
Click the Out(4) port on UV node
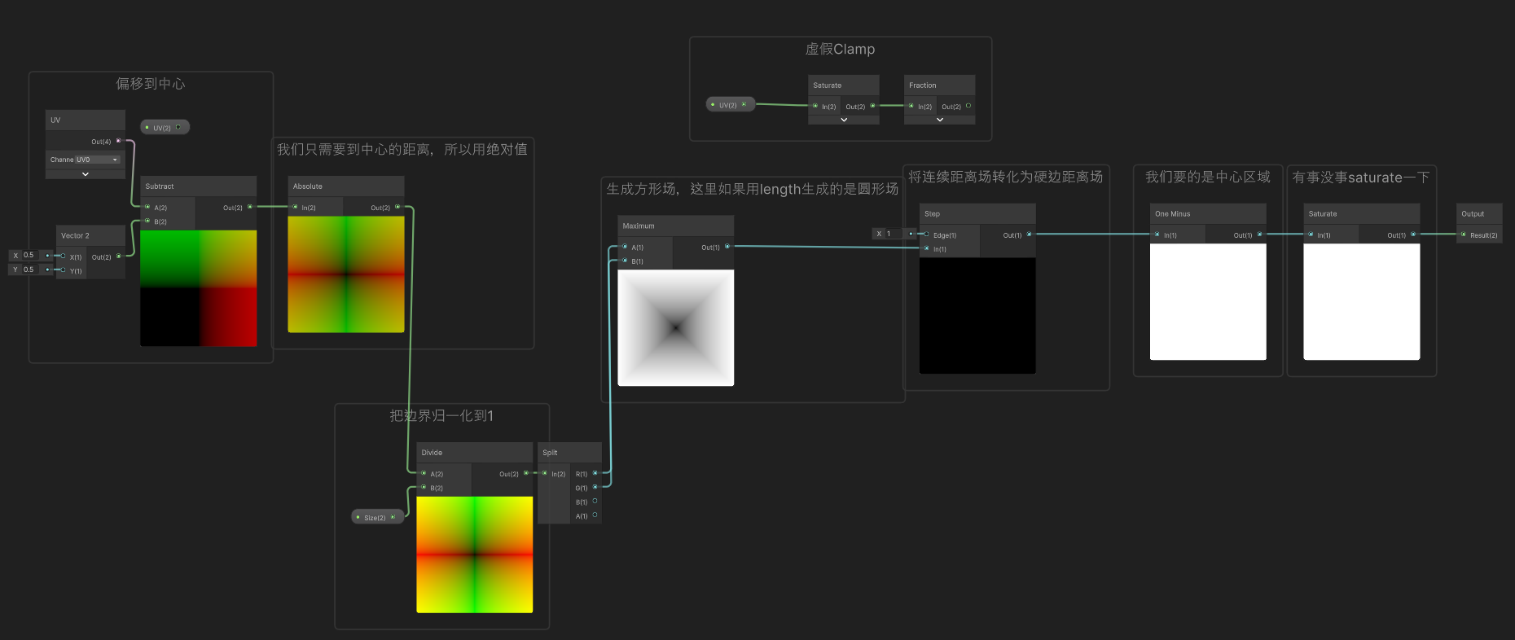(119, 141)
